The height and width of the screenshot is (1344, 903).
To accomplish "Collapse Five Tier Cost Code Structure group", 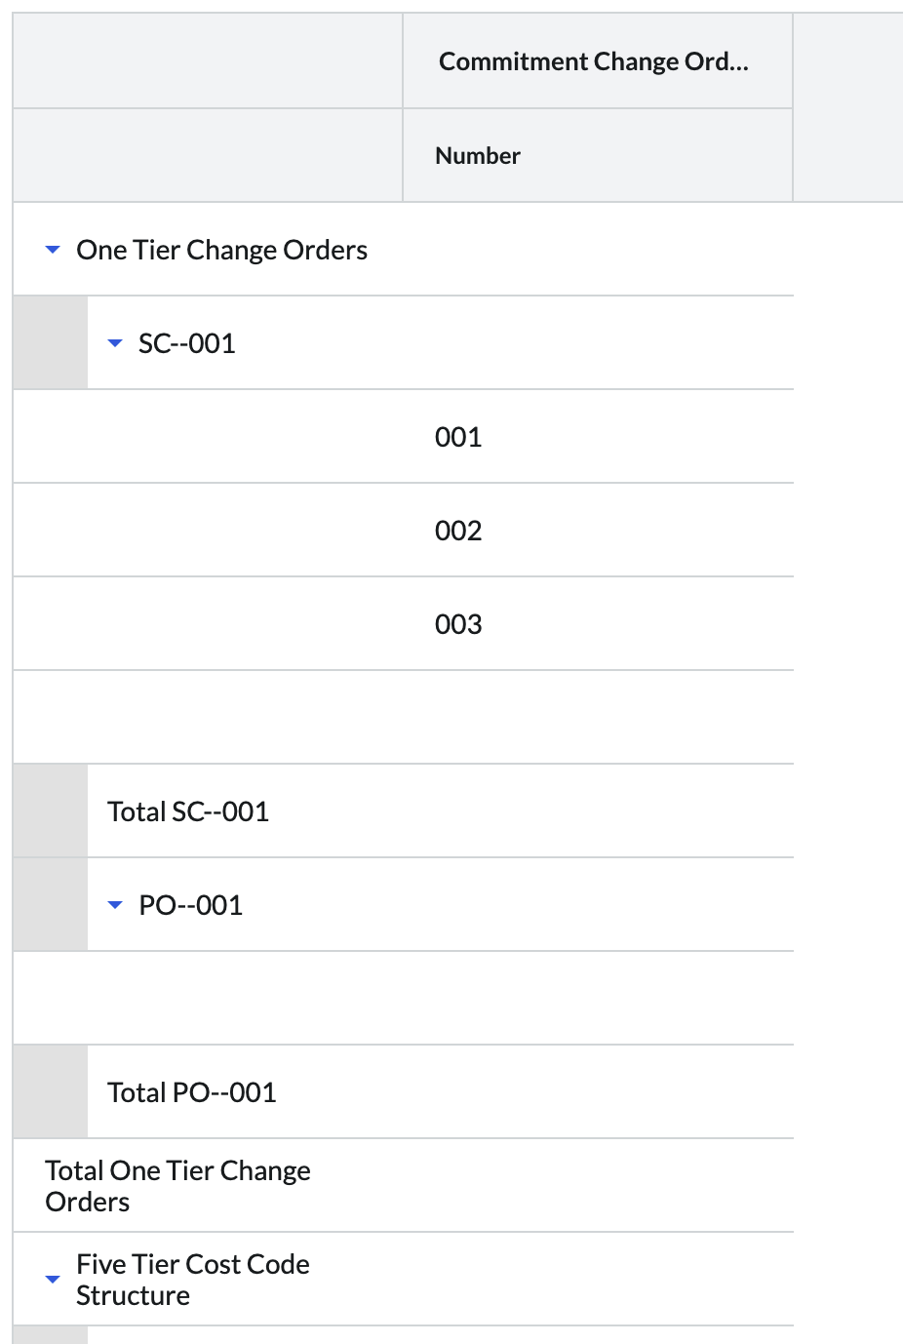I will 53,1280.
